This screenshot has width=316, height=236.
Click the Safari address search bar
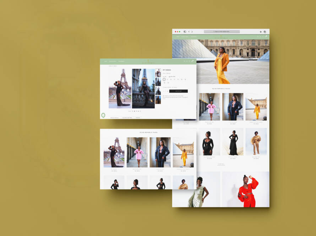[222, 32]
